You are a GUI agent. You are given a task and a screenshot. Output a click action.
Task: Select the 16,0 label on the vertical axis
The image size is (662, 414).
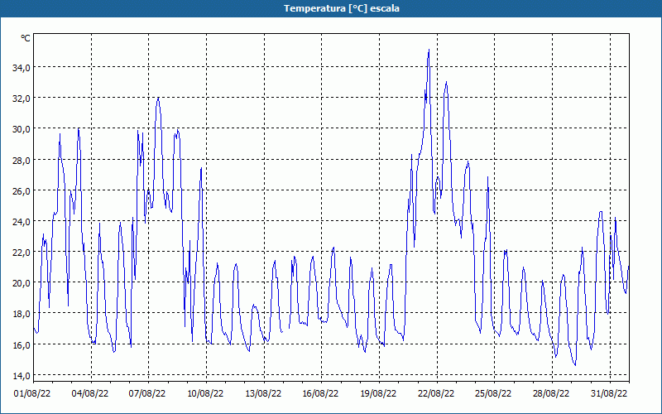point(21,344)
